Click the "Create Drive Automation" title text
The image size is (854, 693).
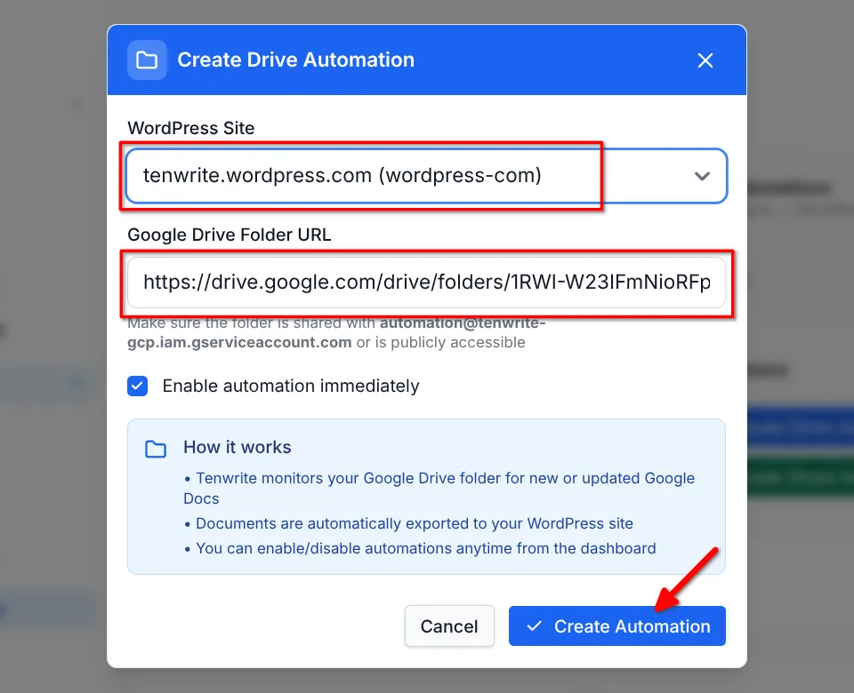[x=296, y=60]
